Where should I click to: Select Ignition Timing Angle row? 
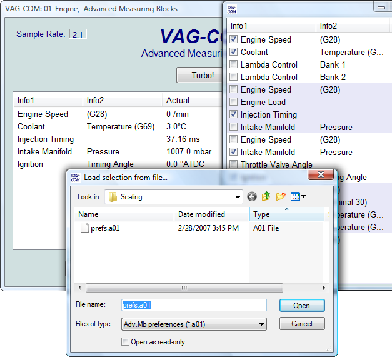(118, 164)
